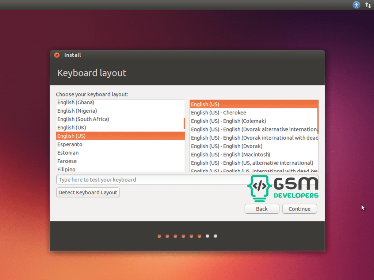Close the Install window
This screenshot has height=280, width=374.
(57, 55)
